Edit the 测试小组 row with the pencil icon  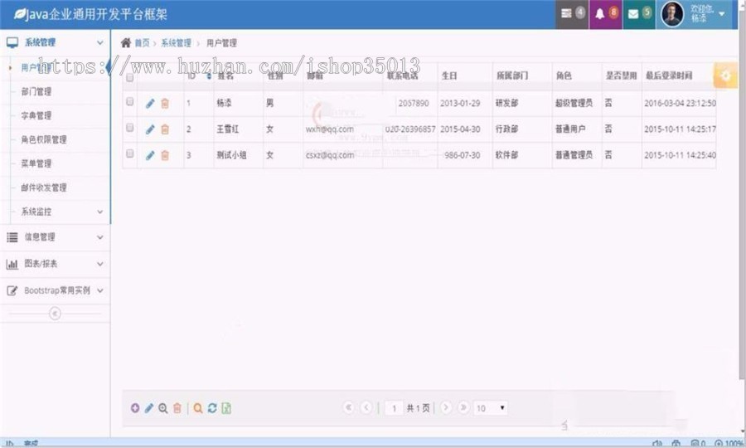[150, 155]
